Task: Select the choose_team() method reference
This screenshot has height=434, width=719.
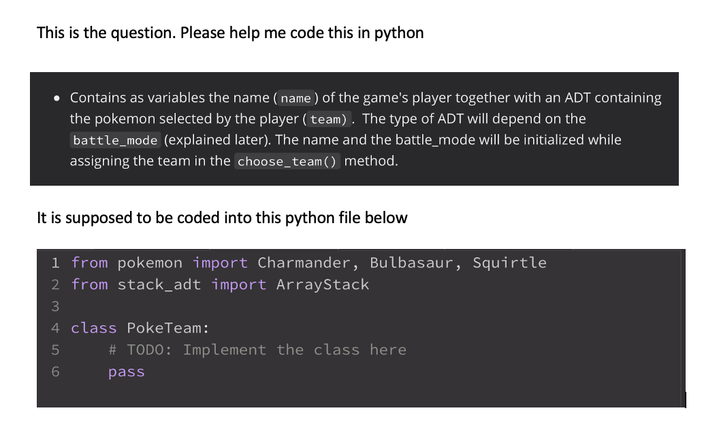Action: click(x=287, y=161)
